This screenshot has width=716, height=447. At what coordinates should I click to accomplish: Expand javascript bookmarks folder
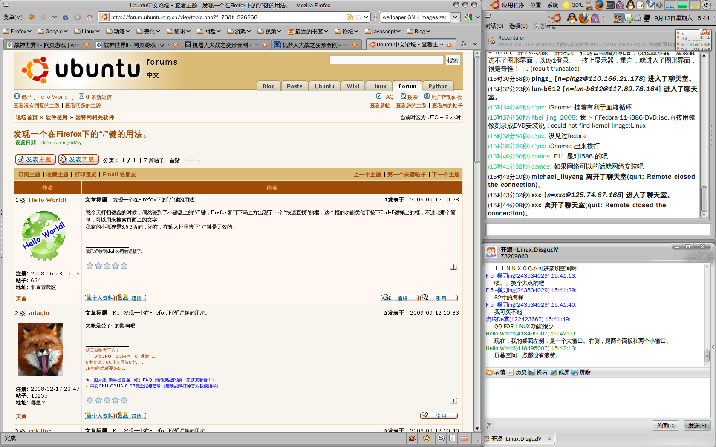pos(383,32)
